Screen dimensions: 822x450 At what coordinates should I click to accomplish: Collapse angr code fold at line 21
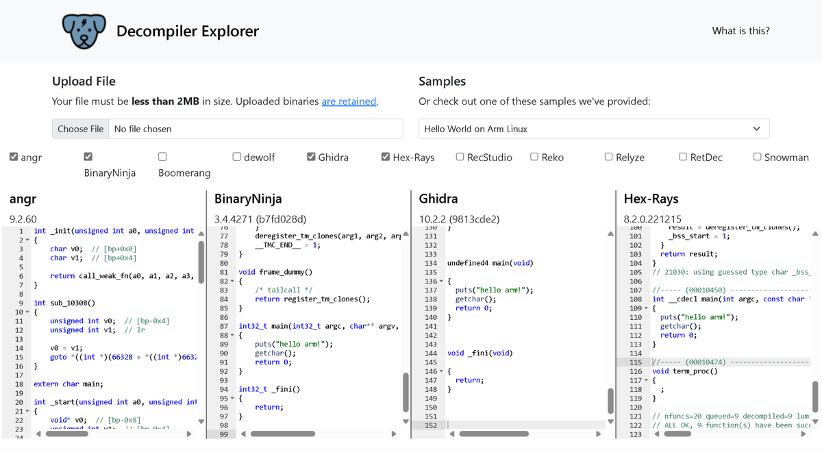pyautogui.click(x=26, y=411)
